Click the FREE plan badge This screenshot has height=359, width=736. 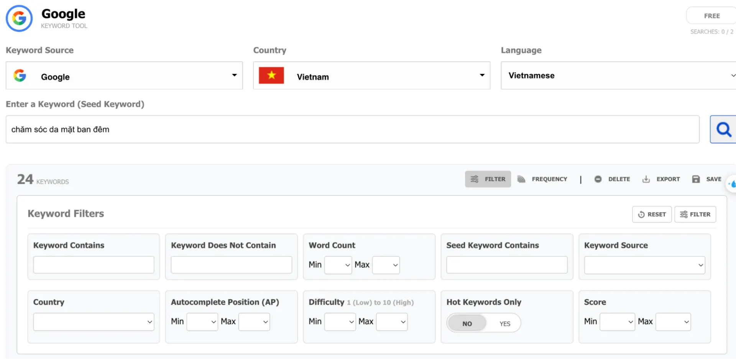coord(712,16)
